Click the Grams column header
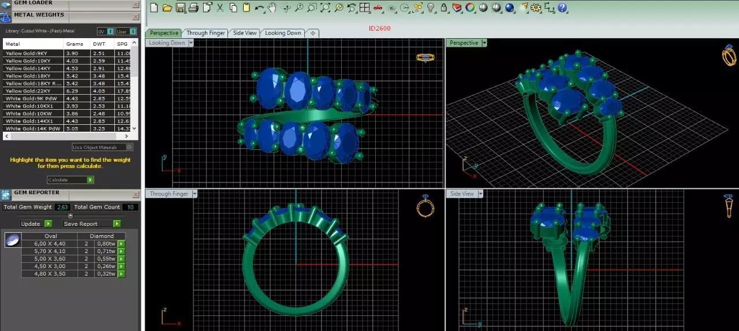739x331 pixels. [77, 44]
